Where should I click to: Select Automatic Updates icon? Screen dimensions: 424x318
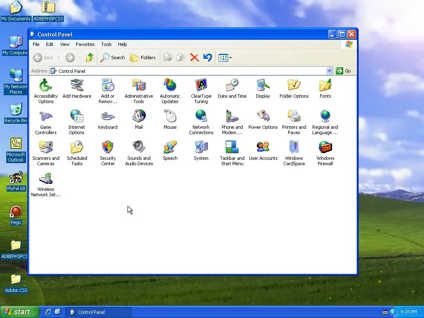coord(170,91)
